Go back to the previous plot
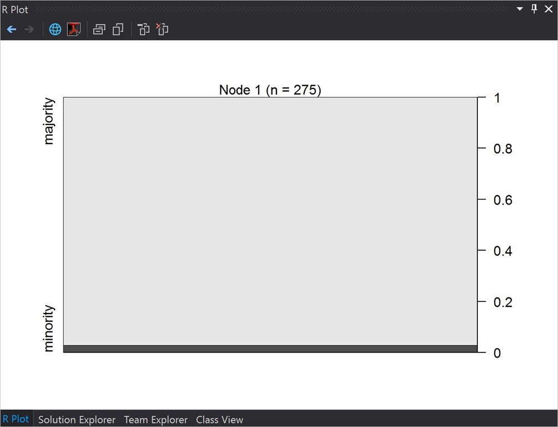The image size is (558, 427). tap(12, 29)
